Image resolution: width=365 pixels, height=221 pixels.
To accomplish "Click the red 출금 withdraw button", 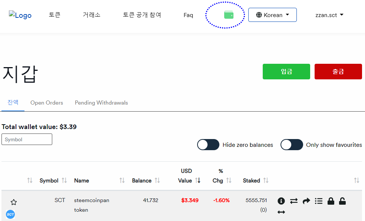I will click(x=338, y=72).
